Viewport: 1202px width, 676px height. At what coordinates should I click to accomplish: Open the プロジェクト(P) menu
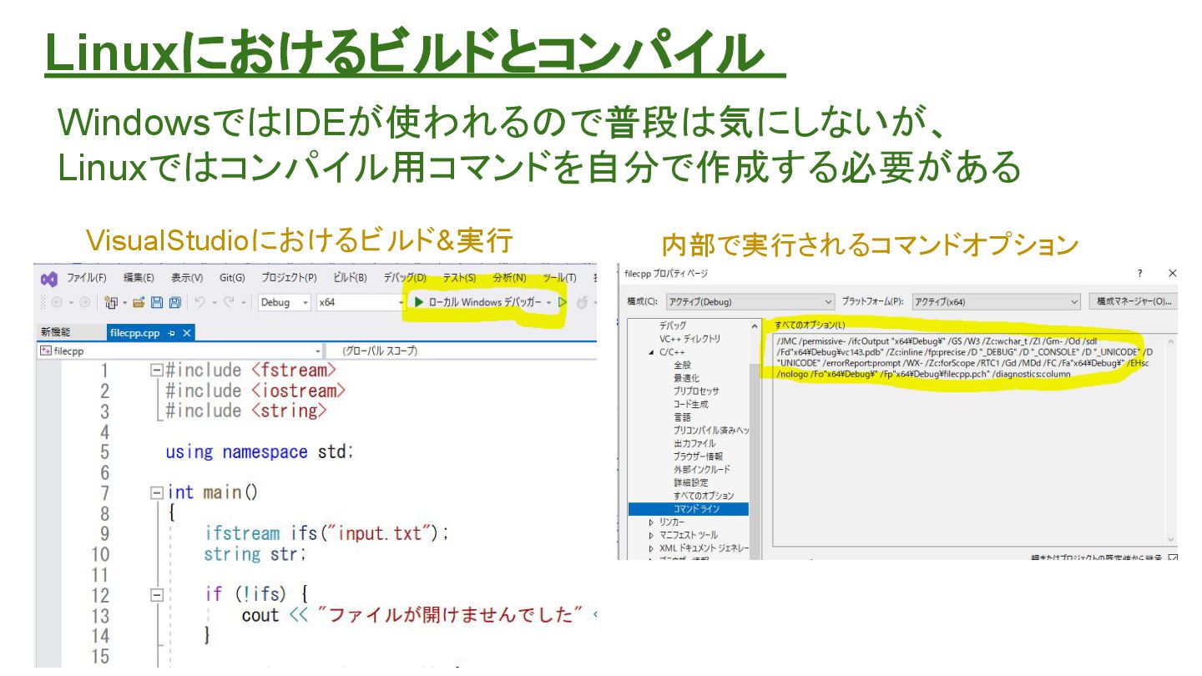(x=289, y=278)
